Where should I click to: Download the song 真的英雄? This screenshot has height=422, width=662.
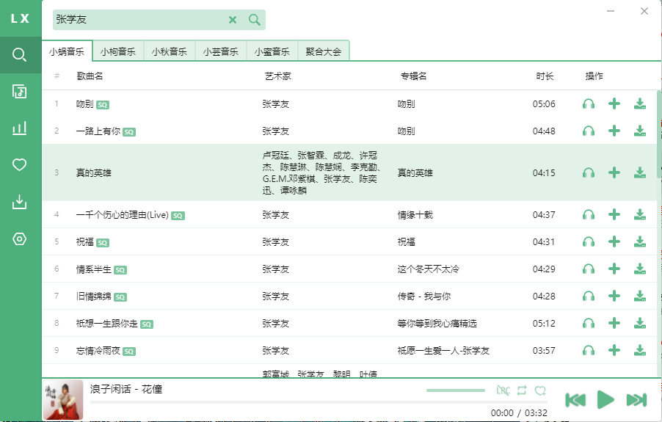point(640,173)
